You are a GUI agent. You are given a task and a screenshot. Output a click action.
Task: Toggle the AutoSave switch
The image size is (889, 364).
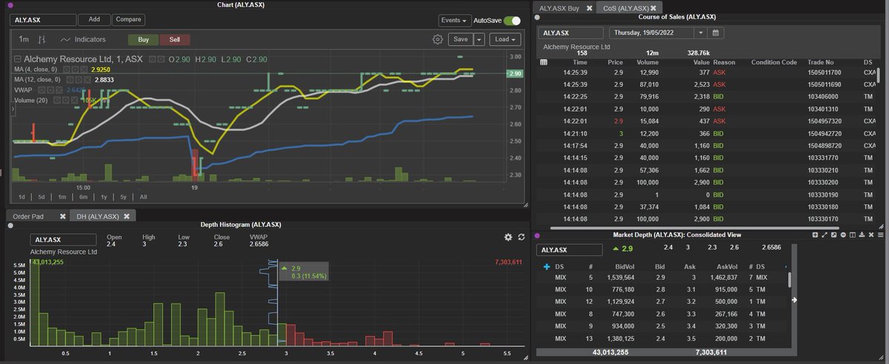(x=512, y=21)
